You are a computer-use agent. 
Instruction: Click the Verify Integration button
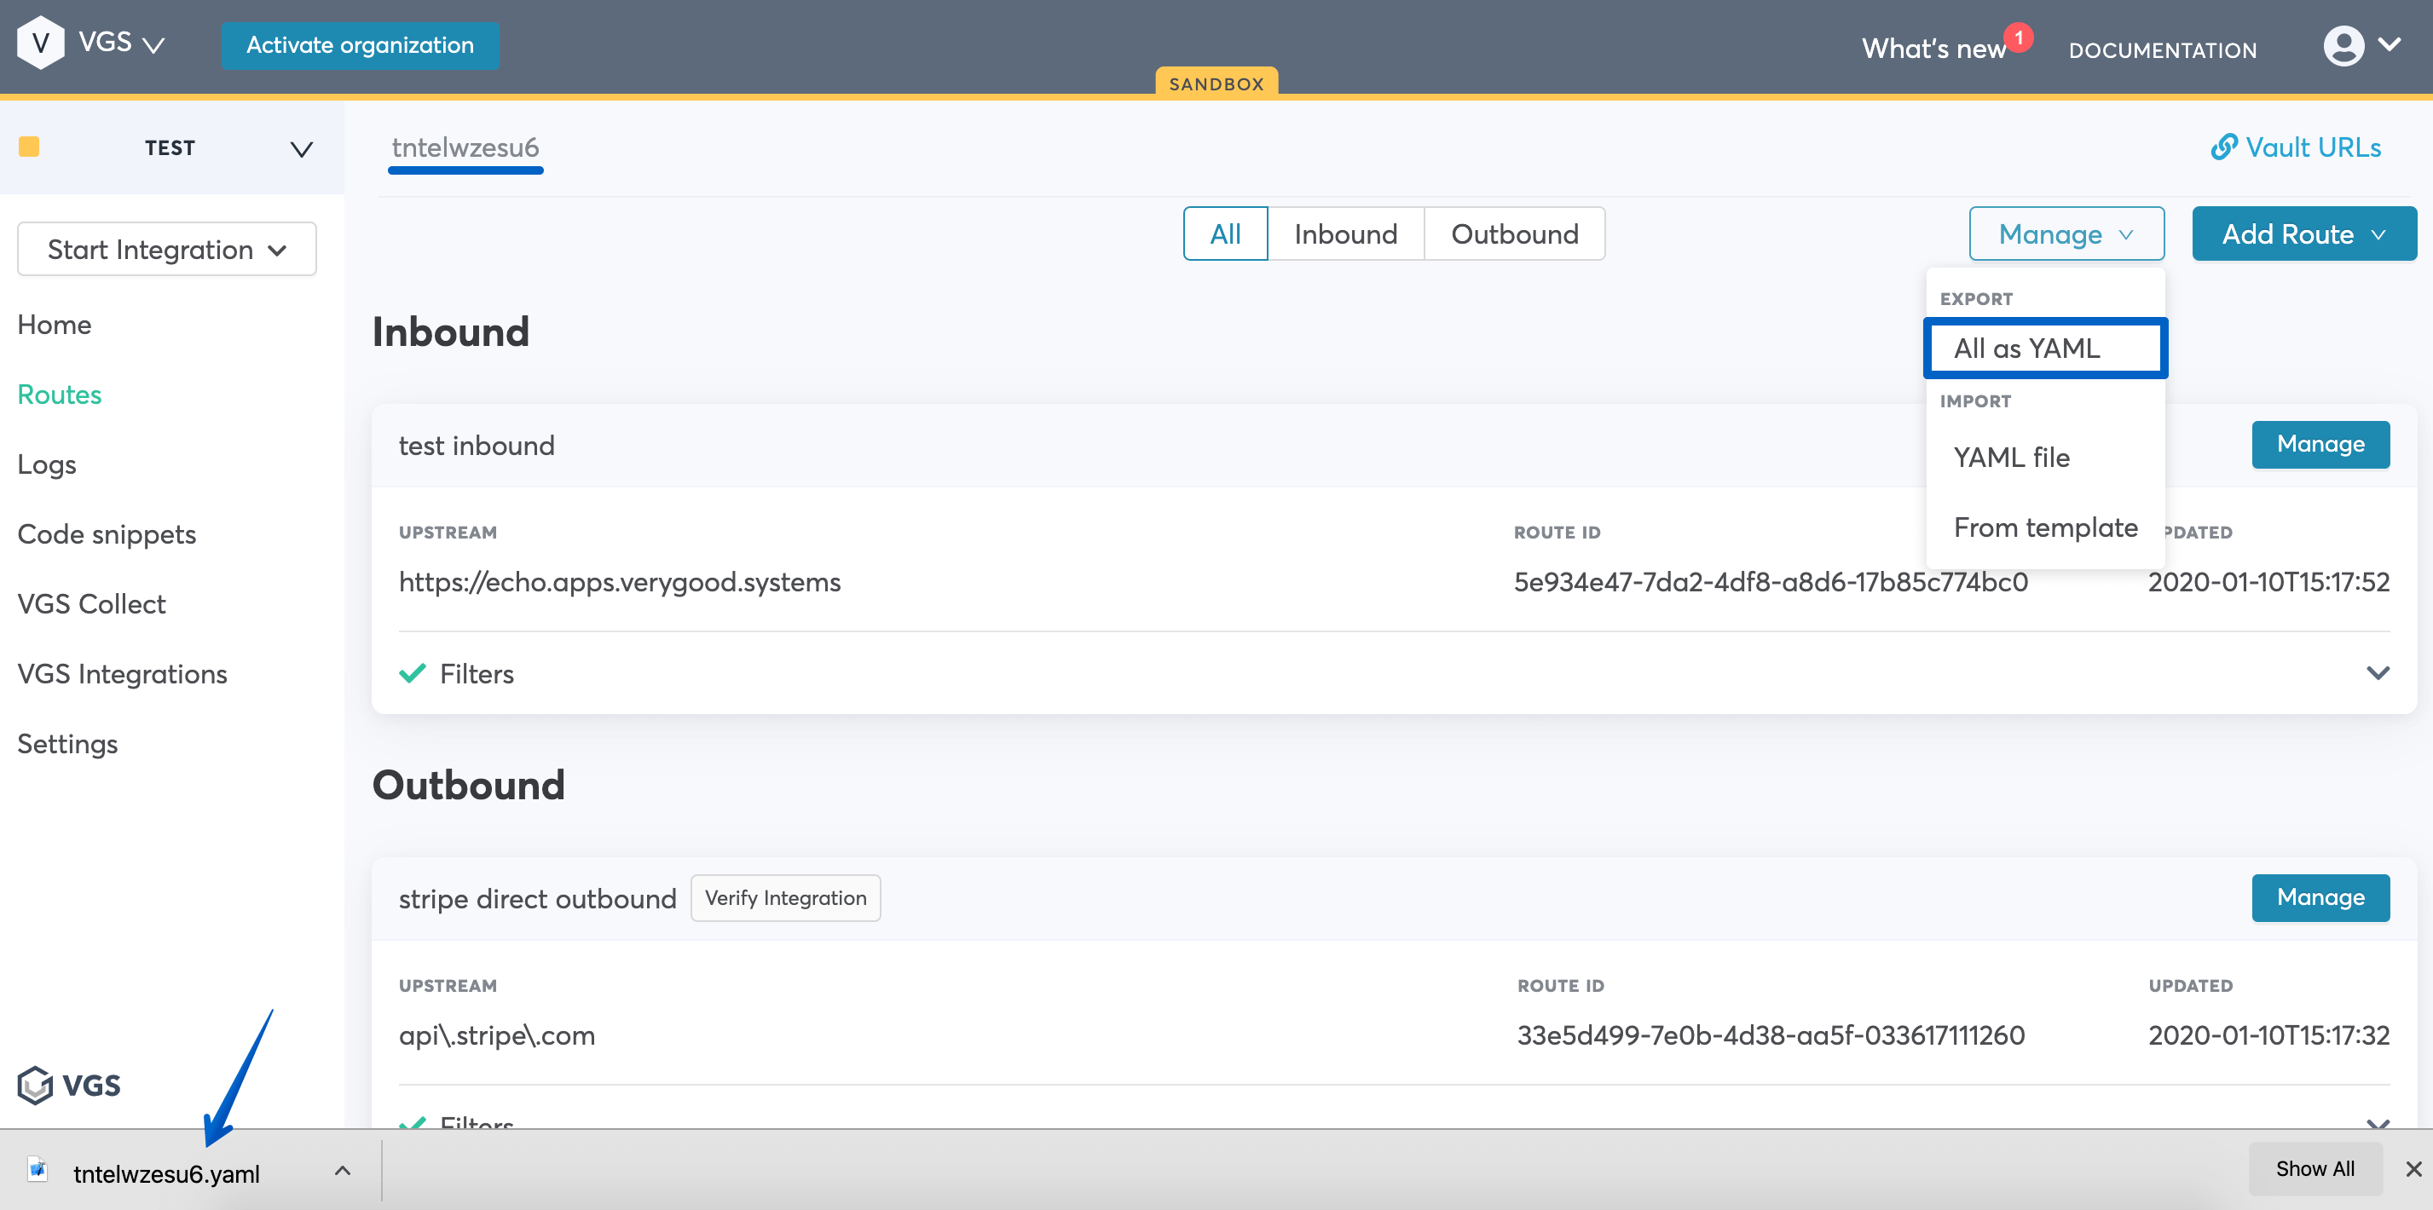[x=785, y=897]
